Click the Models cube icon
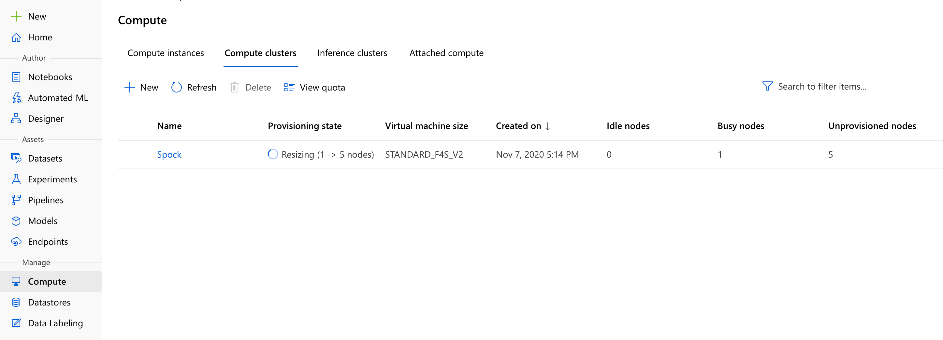 click(16, 221)
